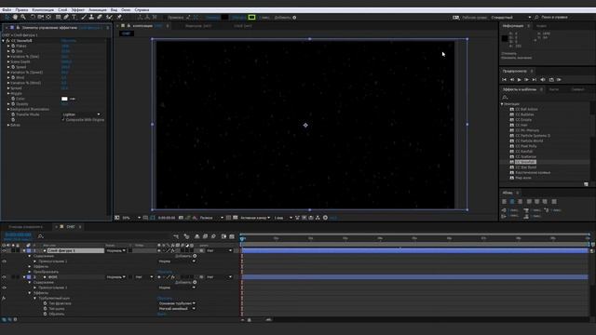Select the Hand tool
The width and height of the screenshot is (596, 335).
pos(15,17)
